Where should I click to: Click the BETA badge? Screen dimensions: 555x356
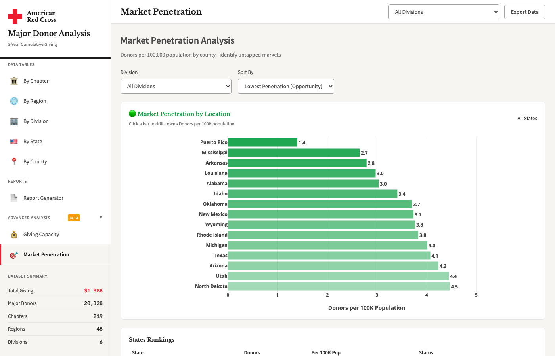pos(74,218)
